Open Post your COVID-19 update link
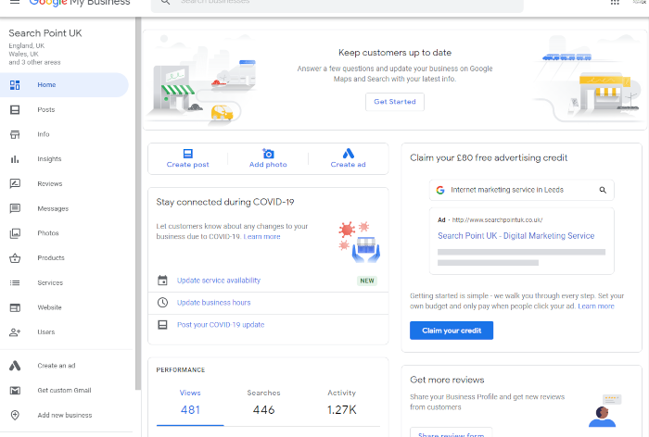This screenshot has width=649, height=437. tap(221, 325)
